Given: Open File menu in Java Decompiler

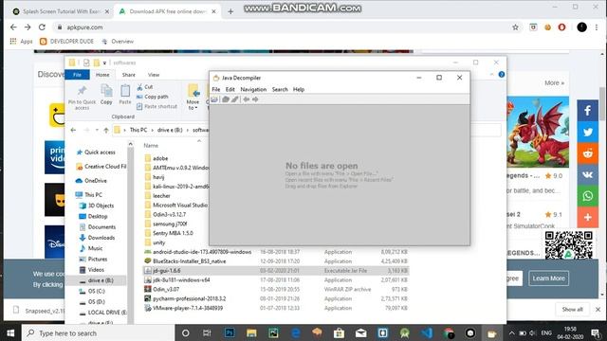Looking at the screenshot, I should tap(216, 89).
